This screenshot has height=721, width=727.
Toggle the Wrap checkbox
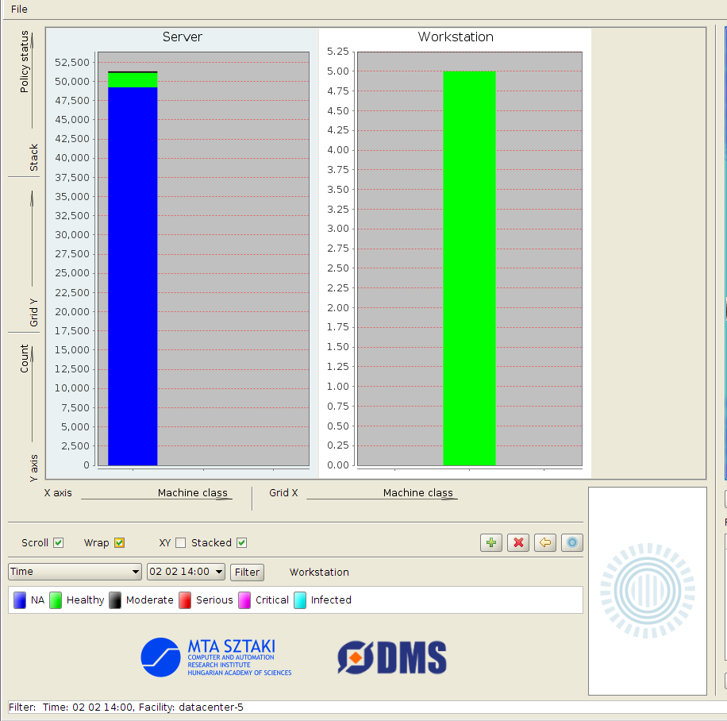pos(120,543)
